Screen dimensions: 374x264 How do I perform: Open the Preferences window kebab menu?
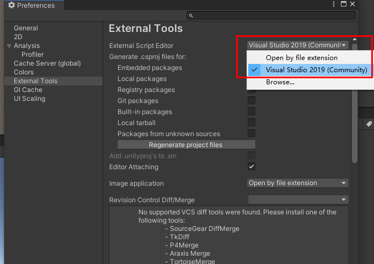(x=334, y=4)
